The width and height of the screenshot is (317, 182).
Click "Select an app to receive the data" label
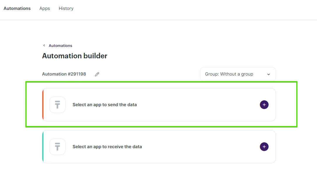click(x=107, y=147)
